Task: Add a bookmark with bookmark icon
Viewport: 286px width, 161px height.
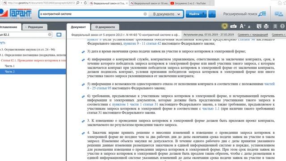Action: coord(275,26)
